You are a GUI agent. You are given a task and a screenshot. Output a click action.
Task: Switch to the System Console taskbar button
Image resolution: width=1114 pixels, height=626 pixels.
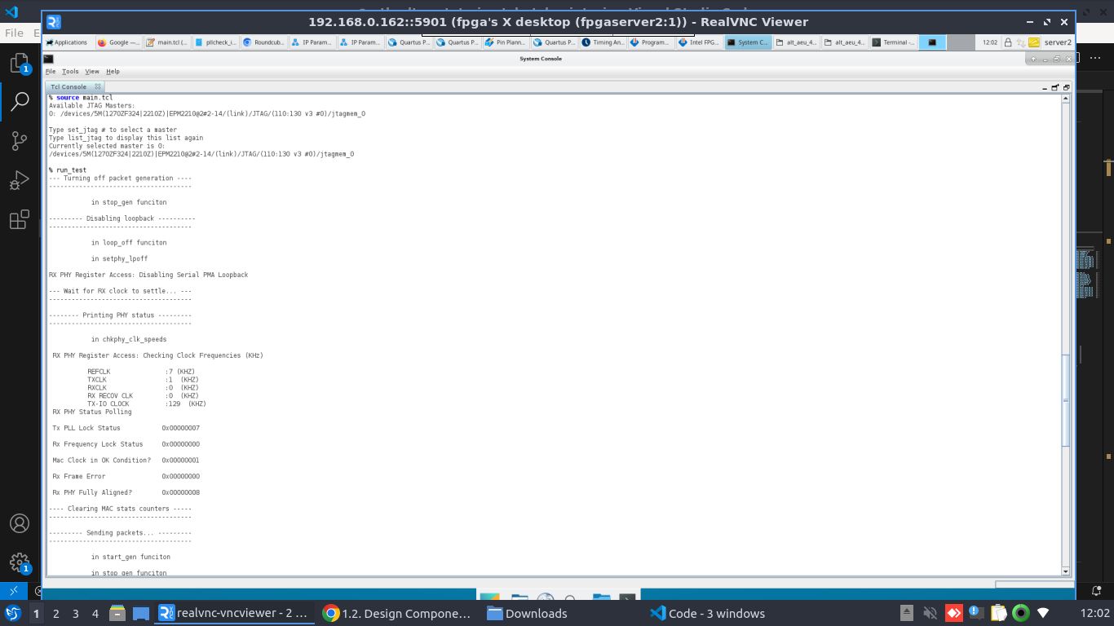747,42
